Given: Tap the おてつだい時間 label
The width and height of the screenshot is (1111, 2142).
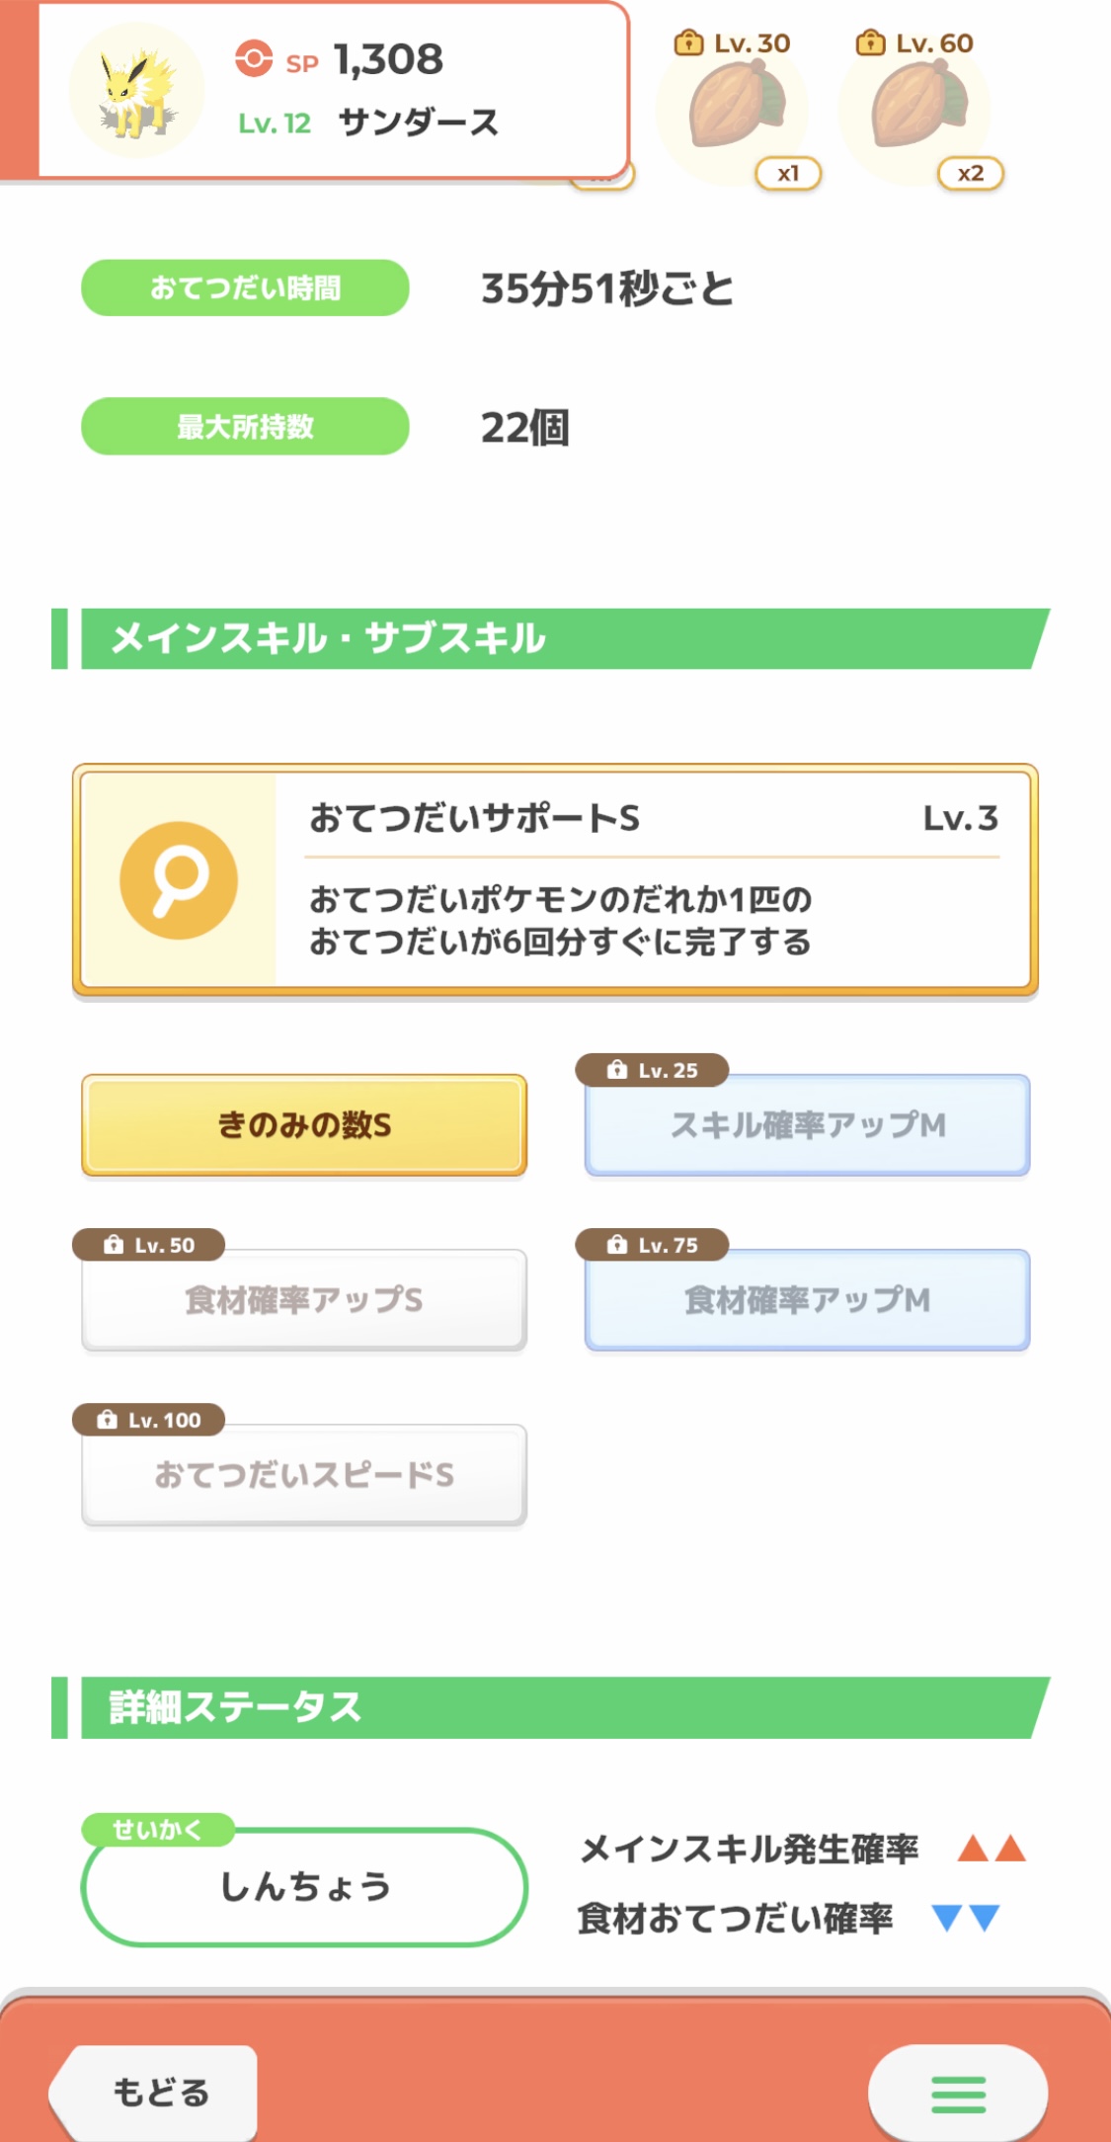Looking at the screenshot, I should (245, 288).
